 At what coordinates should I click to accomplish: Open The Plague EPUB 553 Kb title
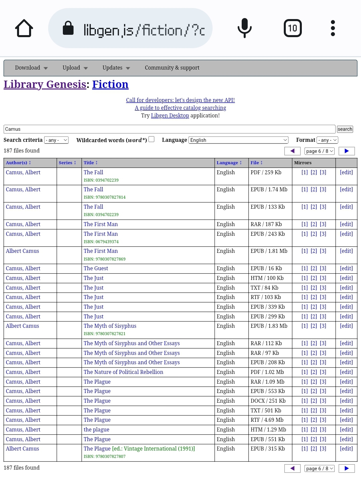[97, 391]
